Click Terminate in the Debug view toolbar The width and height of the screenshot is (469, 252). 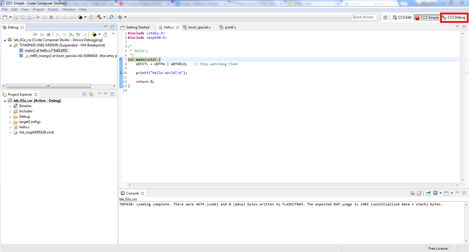48,34
